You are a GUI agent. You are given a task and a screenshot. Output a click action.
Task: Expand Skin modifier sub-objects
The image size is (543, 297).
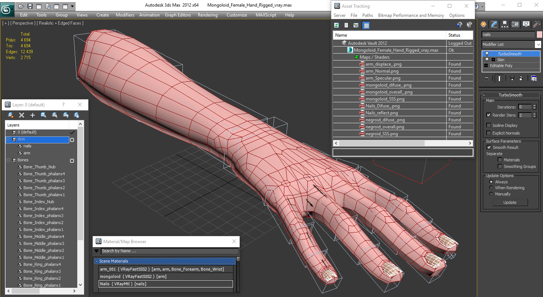click(493, 60)
